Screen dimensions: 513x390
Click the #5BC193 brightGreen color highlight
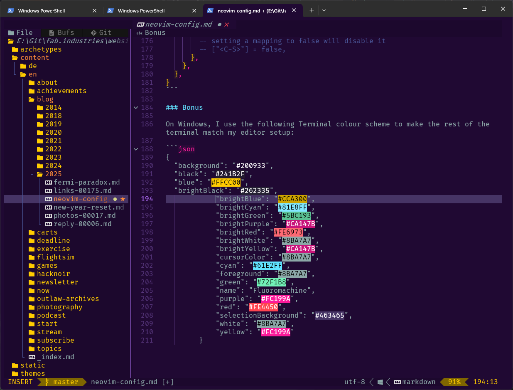coord(297,215)
